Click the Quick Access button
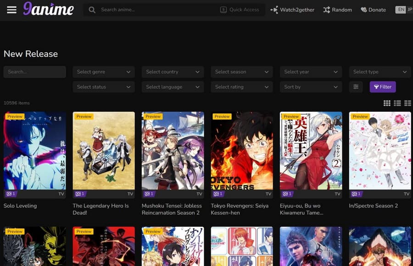Viewport: 413px width, 266px height. [x=240, y=10]
